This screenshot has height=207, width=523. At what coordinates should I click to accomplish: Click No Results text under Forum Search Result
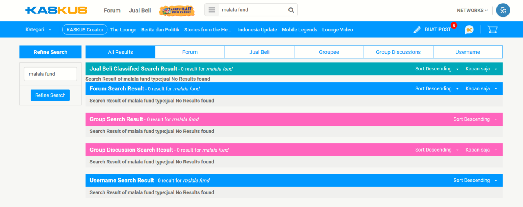[152, 101]
